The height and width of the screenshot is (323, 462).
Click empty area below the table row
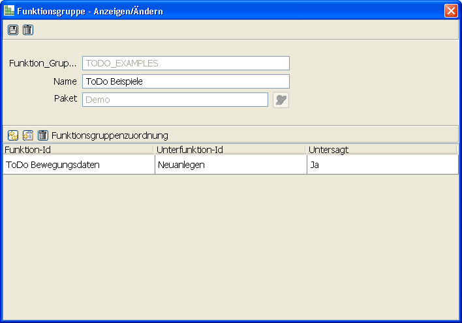231,247
